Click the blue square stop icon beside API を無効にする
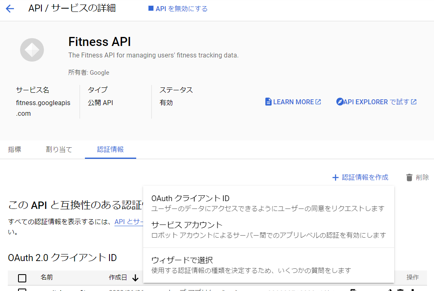The width and height of the screenshot is (434, 291). click(x=151, y=9)
